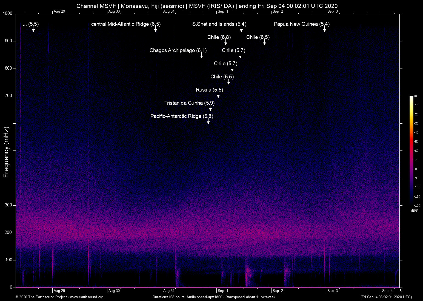Click the 'central Mid-Atlantic Ridge (6.5)' event label
Image resolution: width=423 pixels, height=301 pixels.
[x=126, y=24]
